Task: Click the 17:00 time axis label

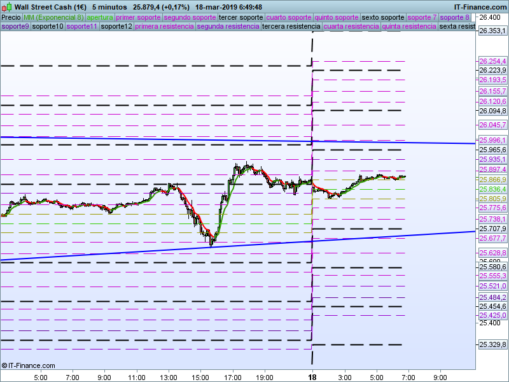Action: click(233, 378)
